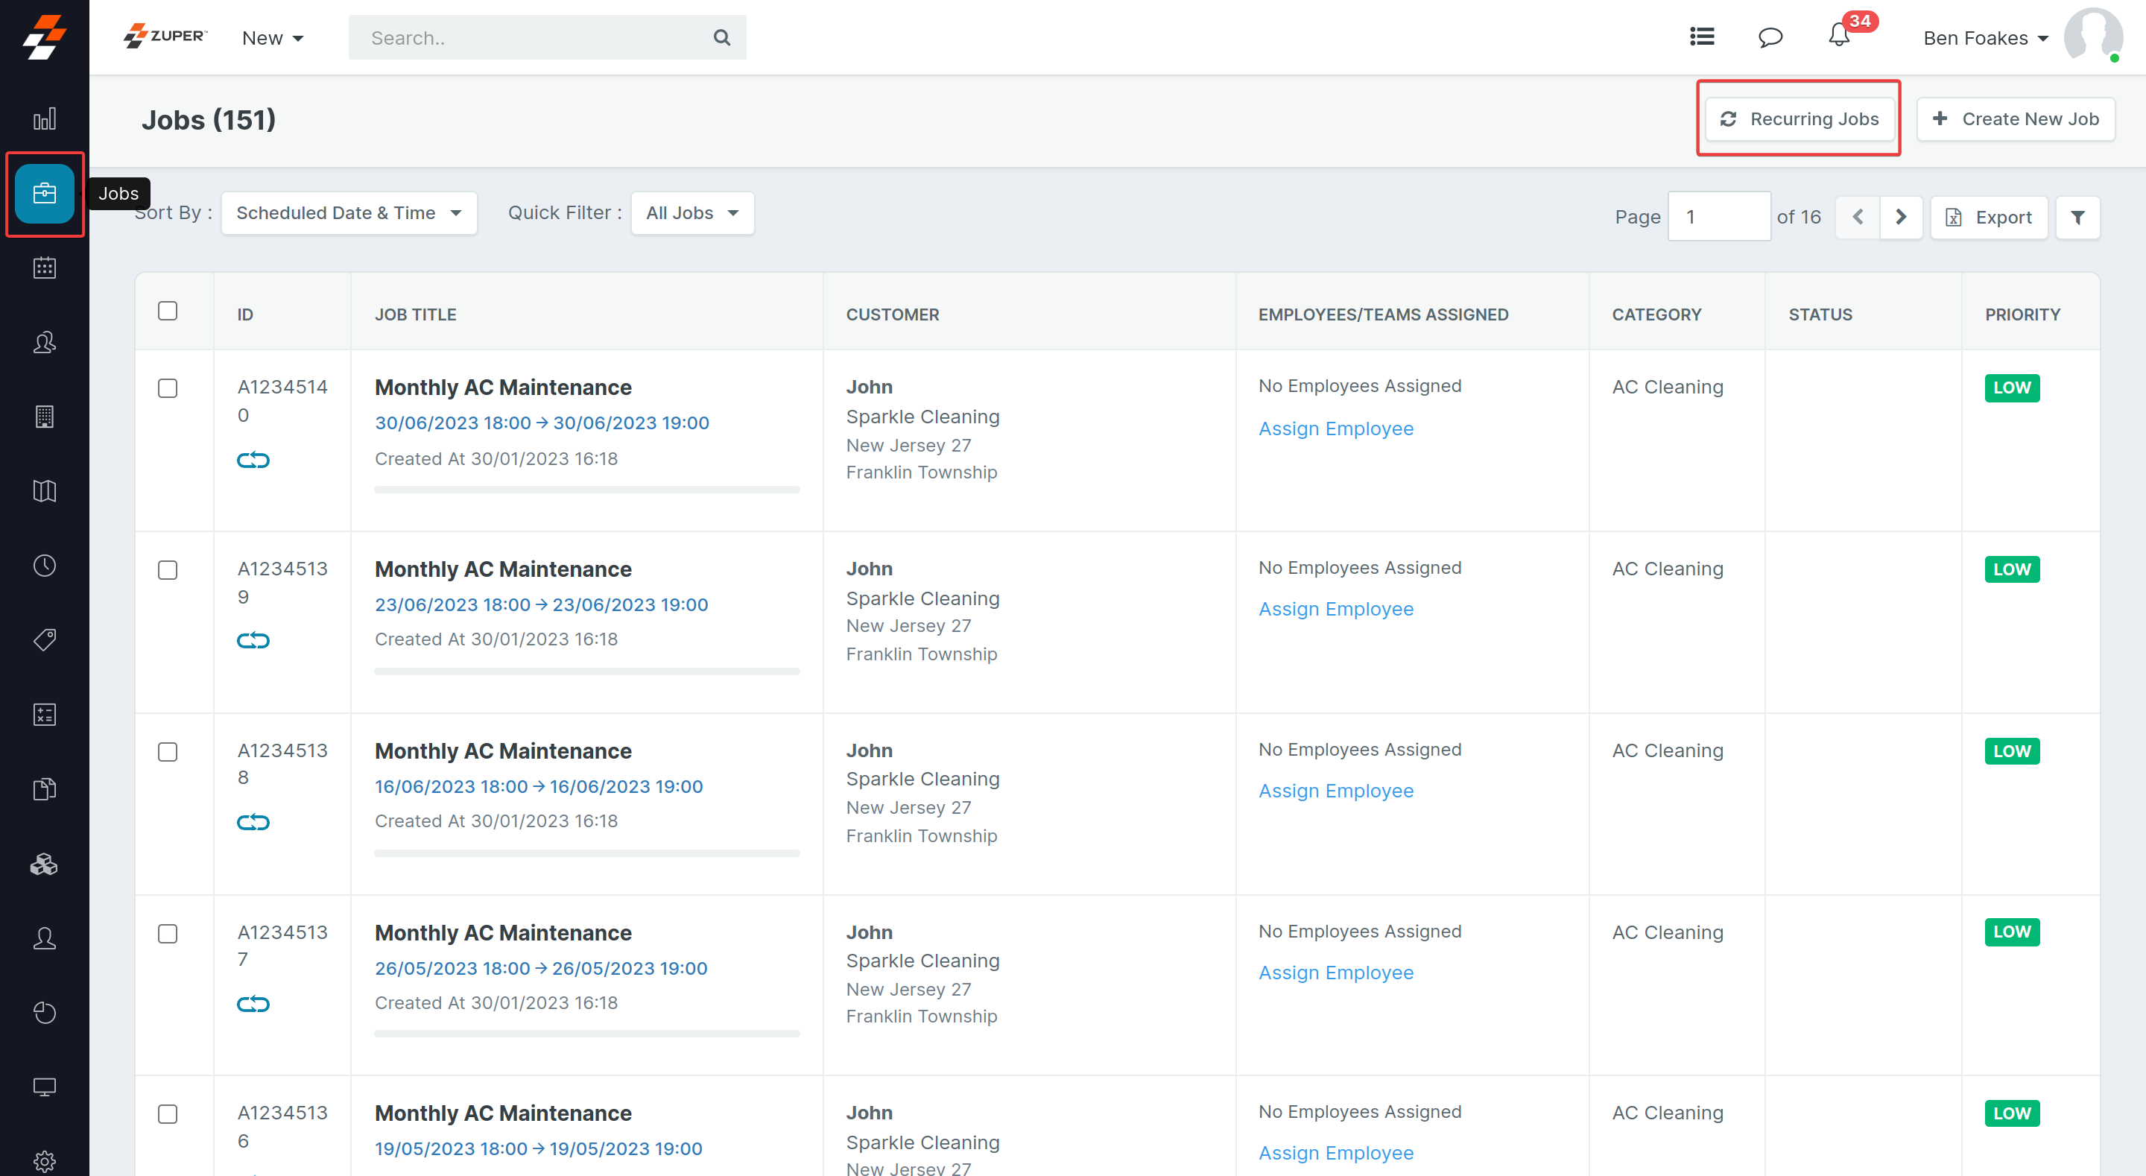Image resolution: width=2146 pixels, height=1176 pixels.
Task: Open the calendar icon in sidebar
Action: pyautogui.click(x=44, y=268)
